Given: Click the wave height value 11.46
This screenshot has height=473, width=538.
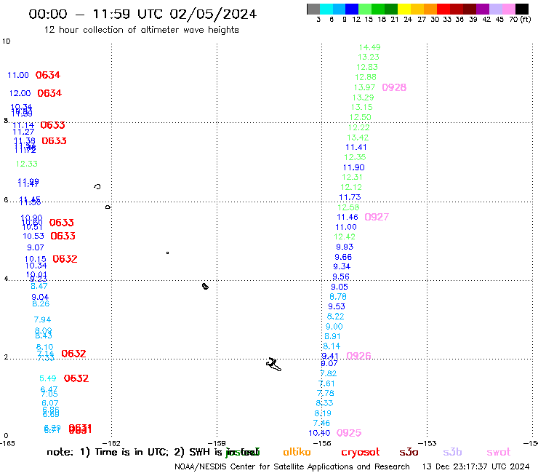Looking at the screenshot, I should click(x=348, y=218).
